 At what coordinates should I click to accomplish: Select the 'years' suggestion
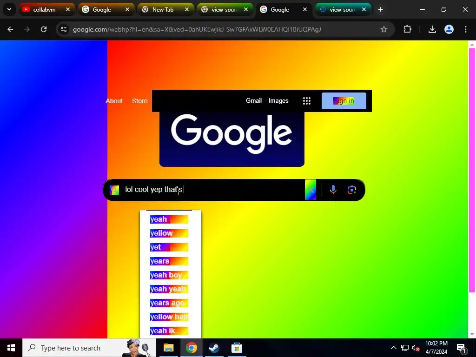[x=169, y=261]
